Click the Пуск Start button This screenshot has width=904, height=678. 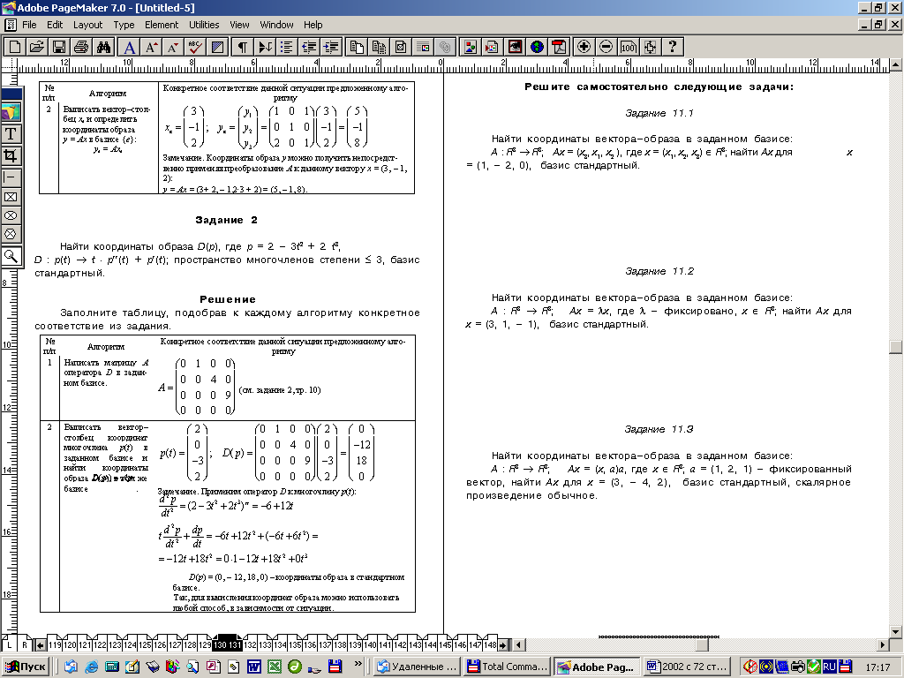(26, 667)
